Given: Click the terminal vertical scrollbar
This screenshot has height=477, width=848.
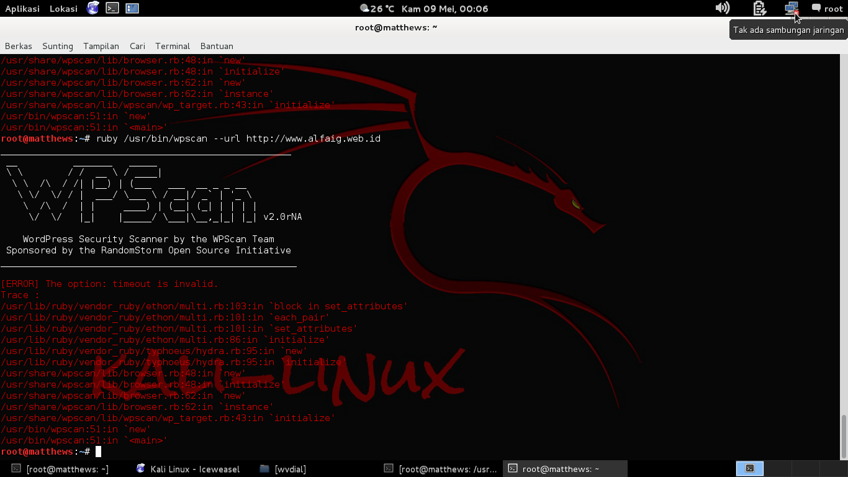Looking at the screenshot, I should pos(843,435).
